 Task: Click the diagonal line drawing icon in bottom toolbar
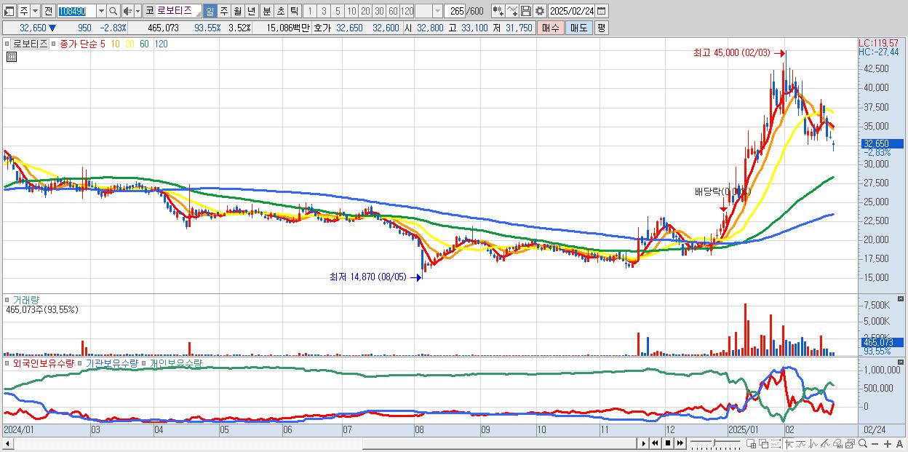coord(825,444)
